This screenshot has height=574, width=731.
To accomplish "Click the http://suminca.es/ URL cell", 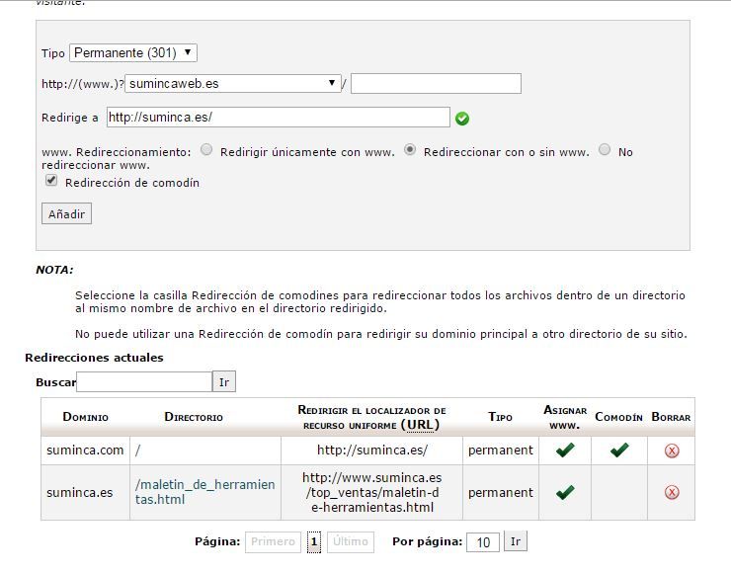I will click(x=372, y=450).
